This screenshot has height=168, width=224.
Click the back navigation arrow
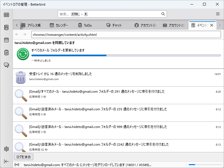tap(17, 34)
